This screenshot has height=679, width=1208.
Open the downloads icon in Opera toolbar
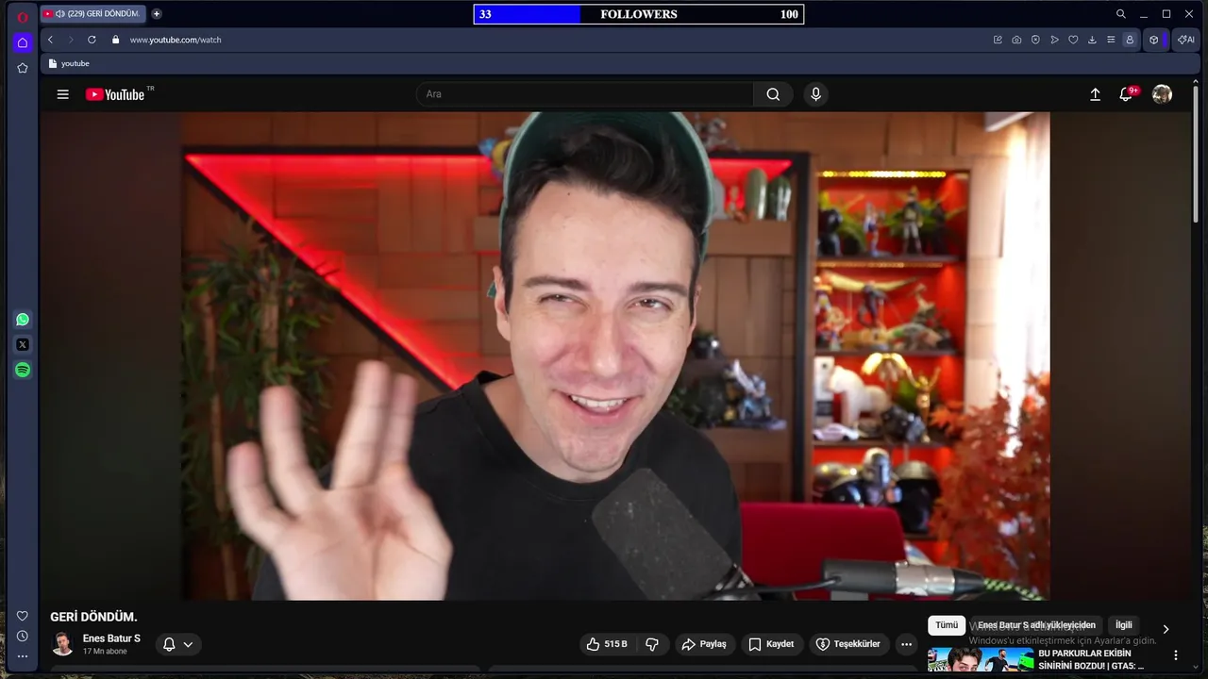click(1092, 40)
